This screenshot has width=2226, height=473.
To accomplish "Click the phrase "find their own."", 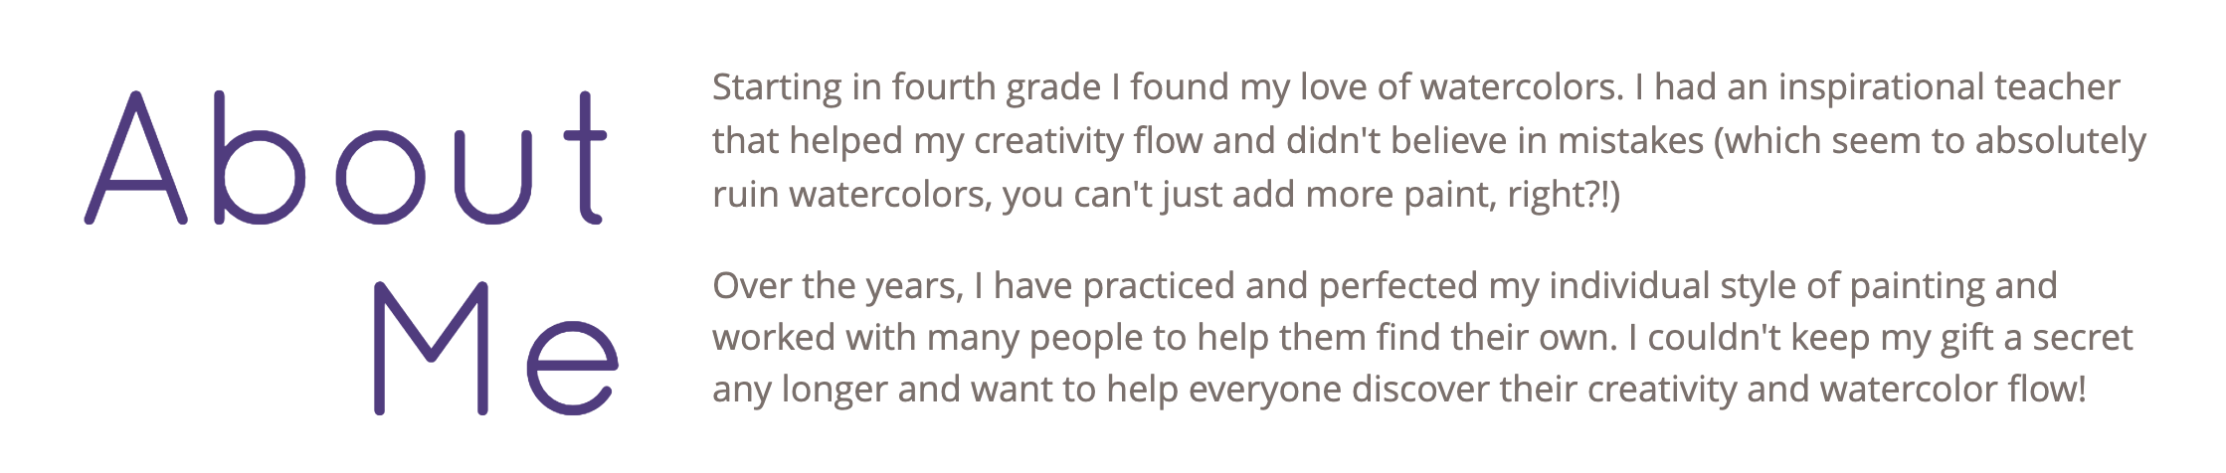I will click(x=1496, y=338).
